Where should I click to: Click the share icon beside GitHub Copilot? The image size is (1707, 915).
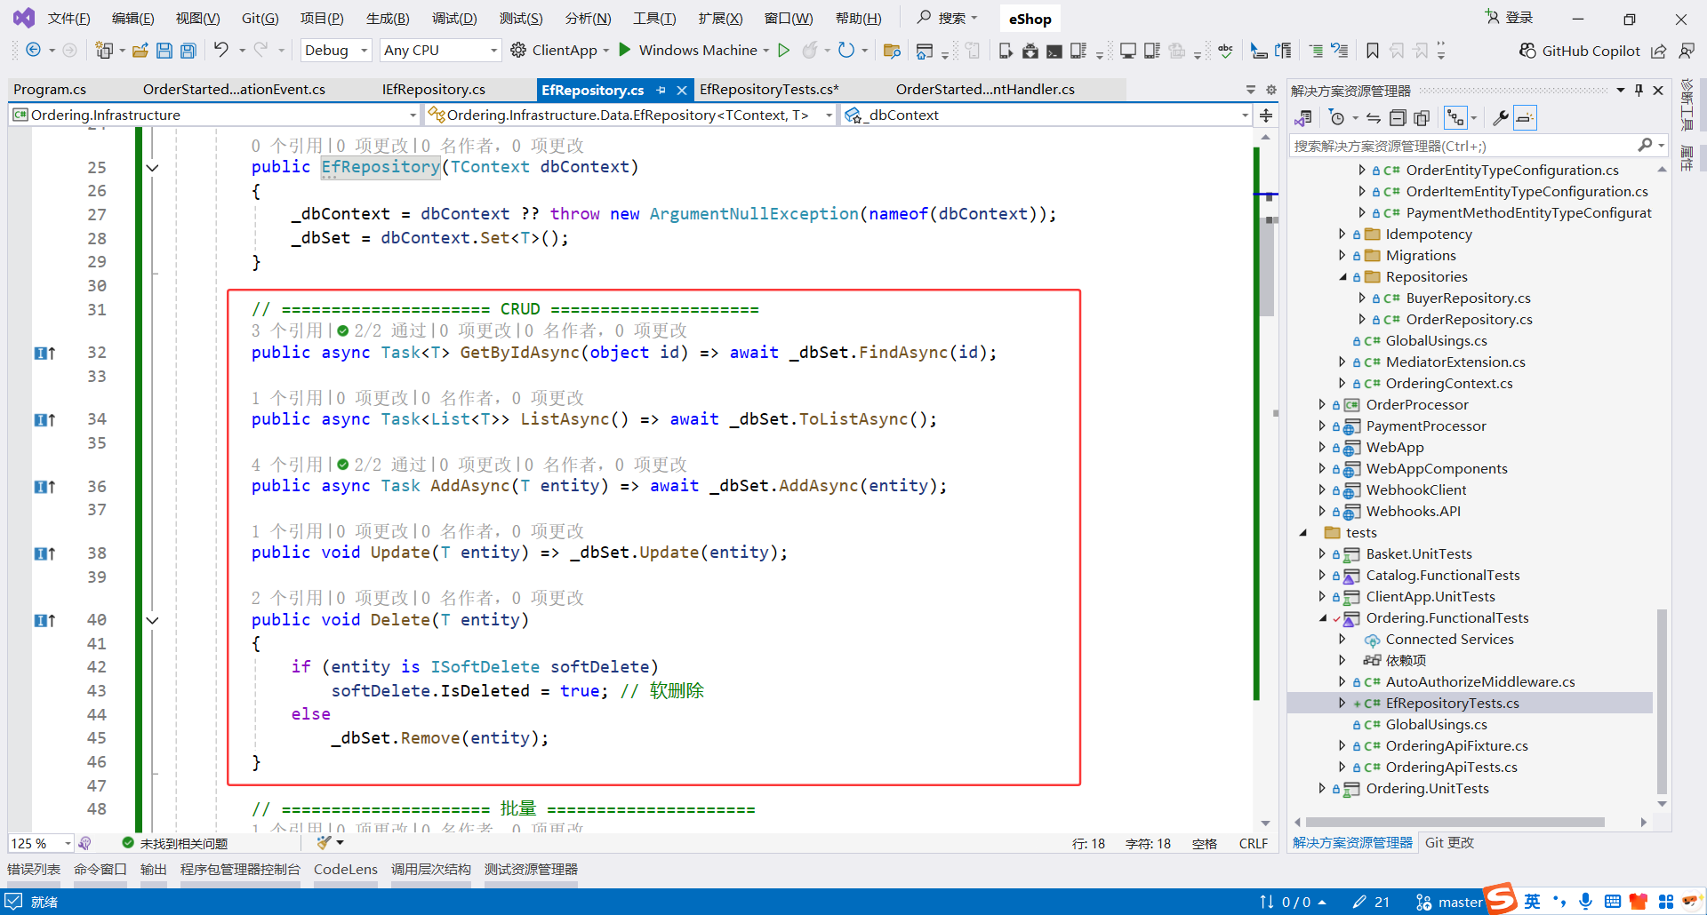click(x=1659, y=51)
